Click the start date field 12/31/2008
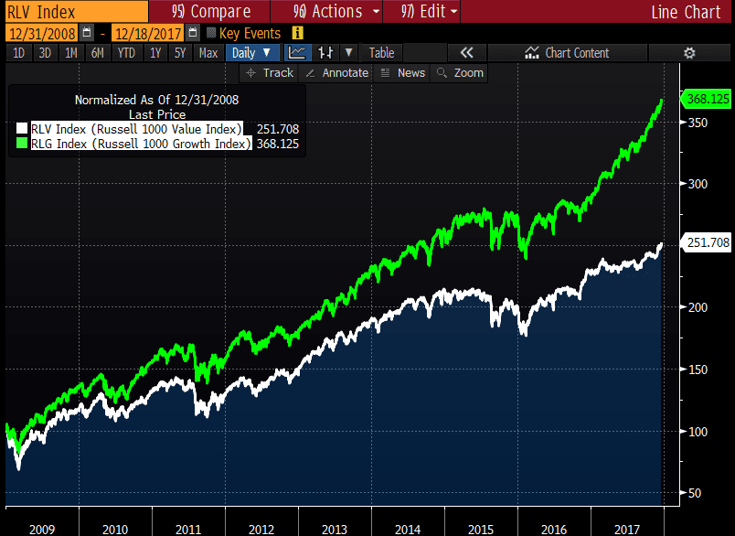The width and height of the screenshot is (735, 536). point(42,33)
